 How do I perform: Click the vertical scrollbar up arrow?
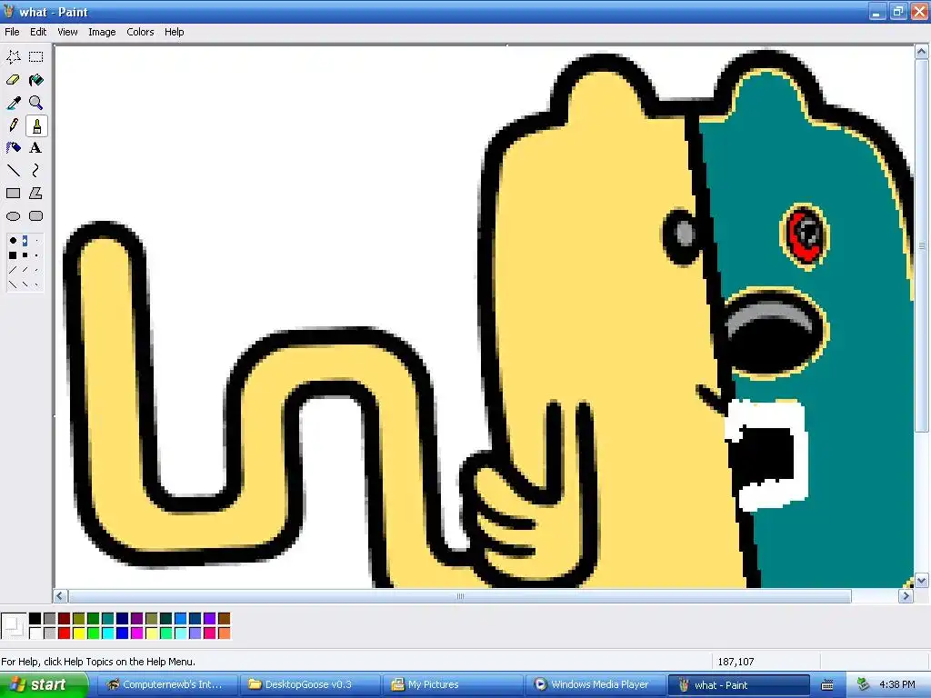click(x=922, y=52)
